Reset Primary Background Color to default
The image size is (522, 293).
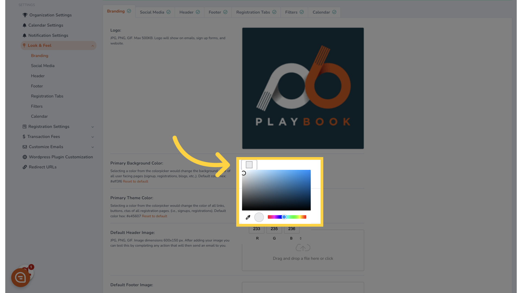pyautogui.click(x=135, y=181)
